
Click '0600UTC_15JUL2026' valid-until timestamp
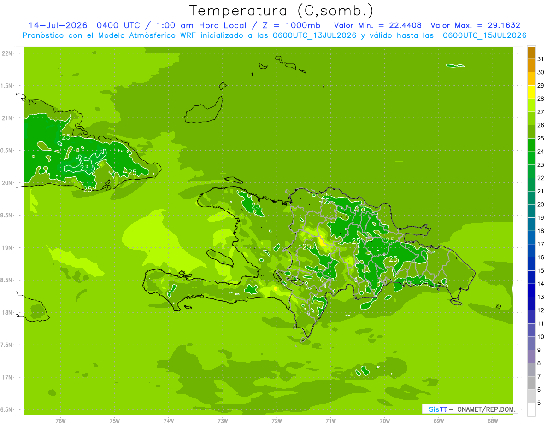(484, 35)
